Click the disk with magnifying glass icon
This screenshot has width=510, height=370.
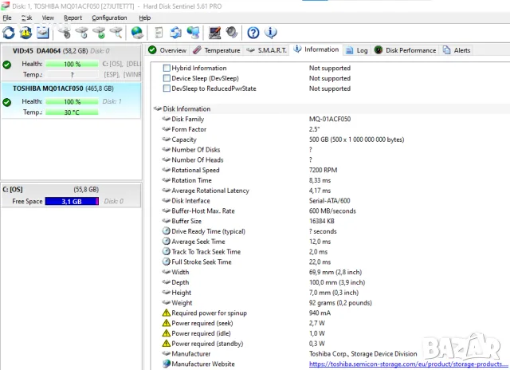pyautogui.click(x=116, y=33)
